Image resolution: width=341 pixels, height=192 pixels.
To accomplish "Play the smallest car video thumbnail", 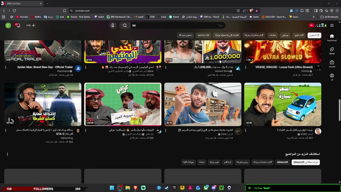I will (x=283, y=104).
